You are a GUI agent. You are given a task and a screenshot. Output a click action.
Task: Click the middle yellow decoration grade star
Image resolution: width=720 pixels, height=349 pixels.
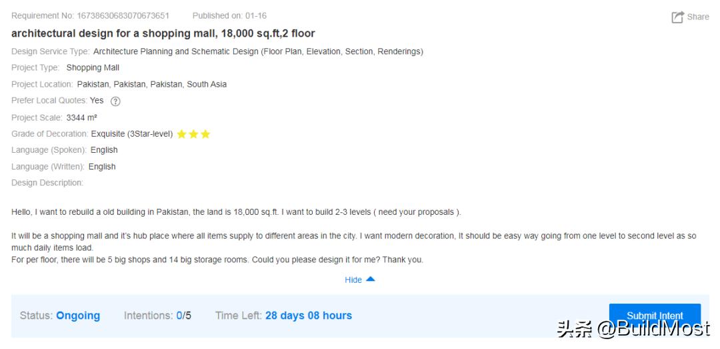coord(193,134)
